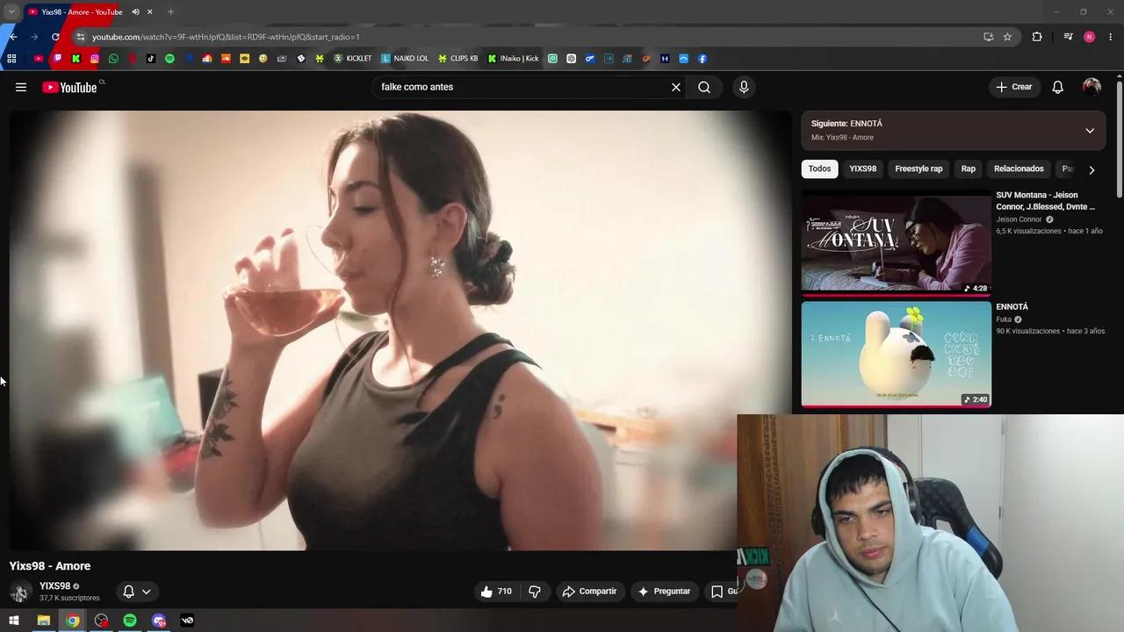
Task: Open the INaiko | Kick bookmark
Action: pos(514,59)
